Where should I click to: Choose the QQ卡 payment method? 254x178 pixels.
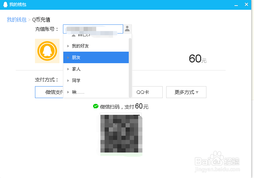(147, 92)
